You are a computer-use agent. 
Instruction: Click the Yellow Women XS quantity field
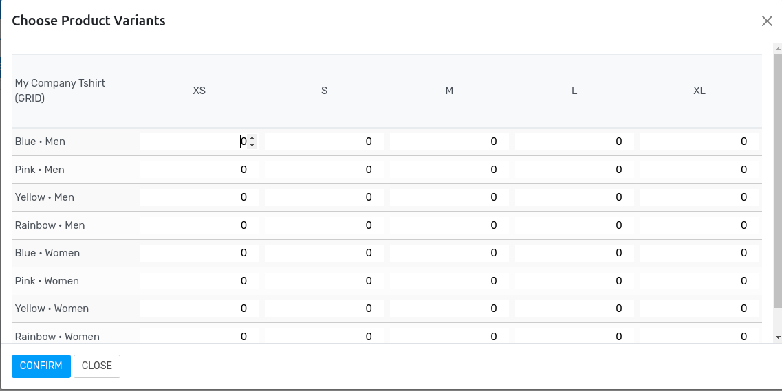[x=199, y=309]
